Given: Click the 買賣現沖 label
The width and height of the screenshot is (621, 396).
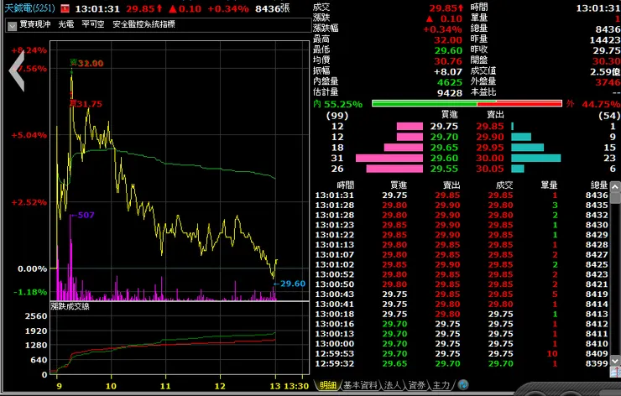Looking at the screenshot, I should pyautogui.click(x=35, y=24).
